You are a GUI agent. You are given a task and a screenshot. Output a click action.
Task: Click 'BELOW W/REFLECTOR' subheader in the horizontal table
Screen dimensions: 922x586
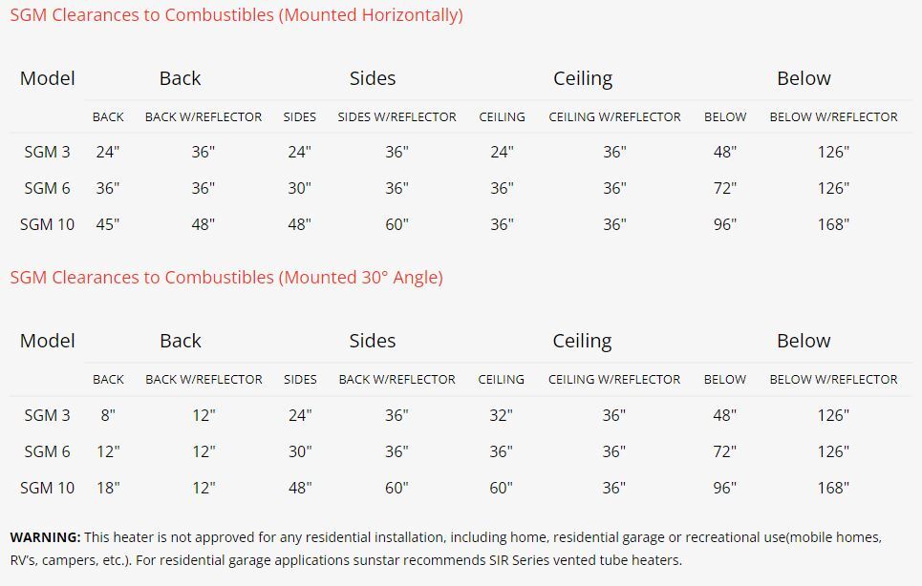(x=833, y=116)
